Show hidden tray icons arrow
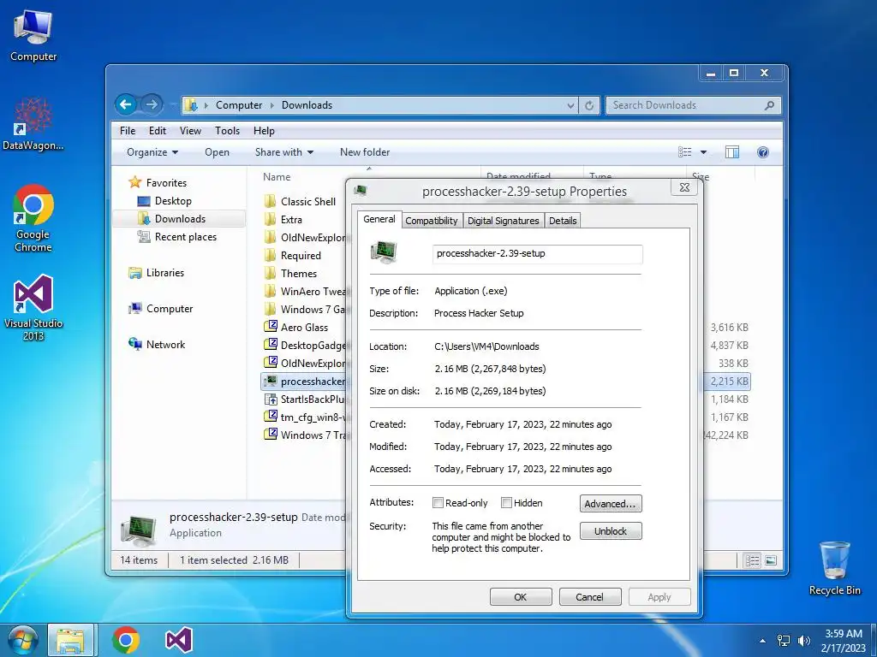 762,641
